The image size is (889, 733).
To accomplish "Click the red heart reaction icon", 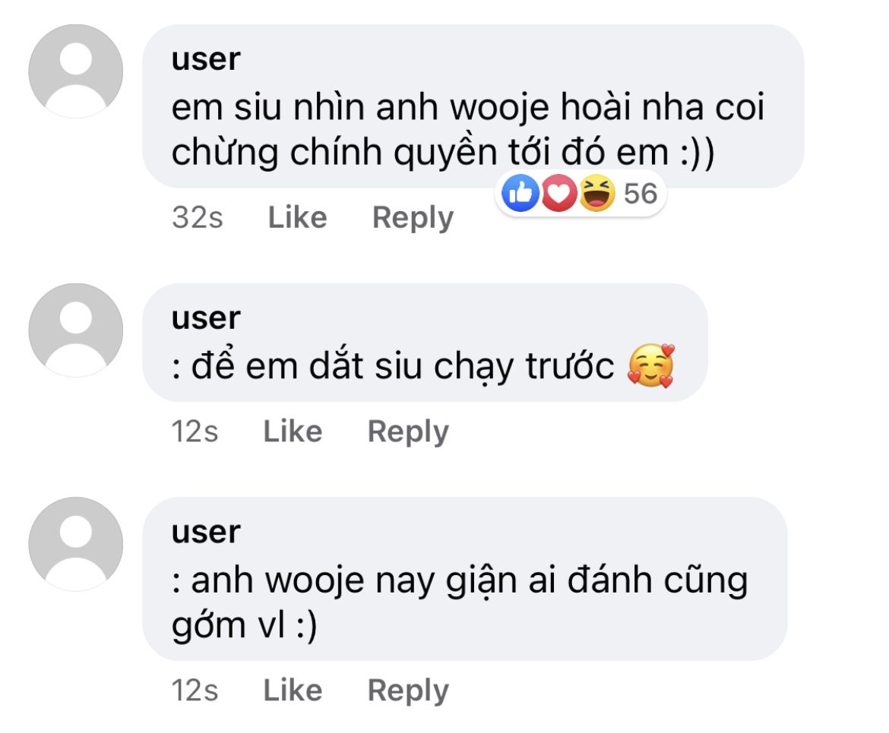I will [559, 193].
